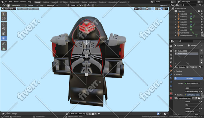Remove the selected material slot
The image size is (204, 118).
[202, 53]
